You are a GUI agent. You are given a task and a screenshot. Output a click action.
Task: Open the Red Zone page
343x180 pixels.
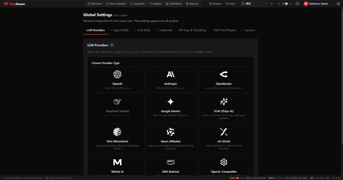[x=95, y=4]
